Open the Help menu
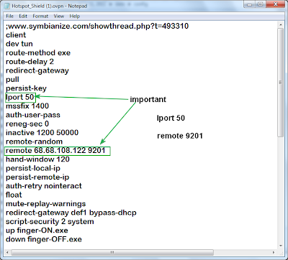Image resolution: width=288 pixels, height=260 pixels. click(x=75, y=17)
